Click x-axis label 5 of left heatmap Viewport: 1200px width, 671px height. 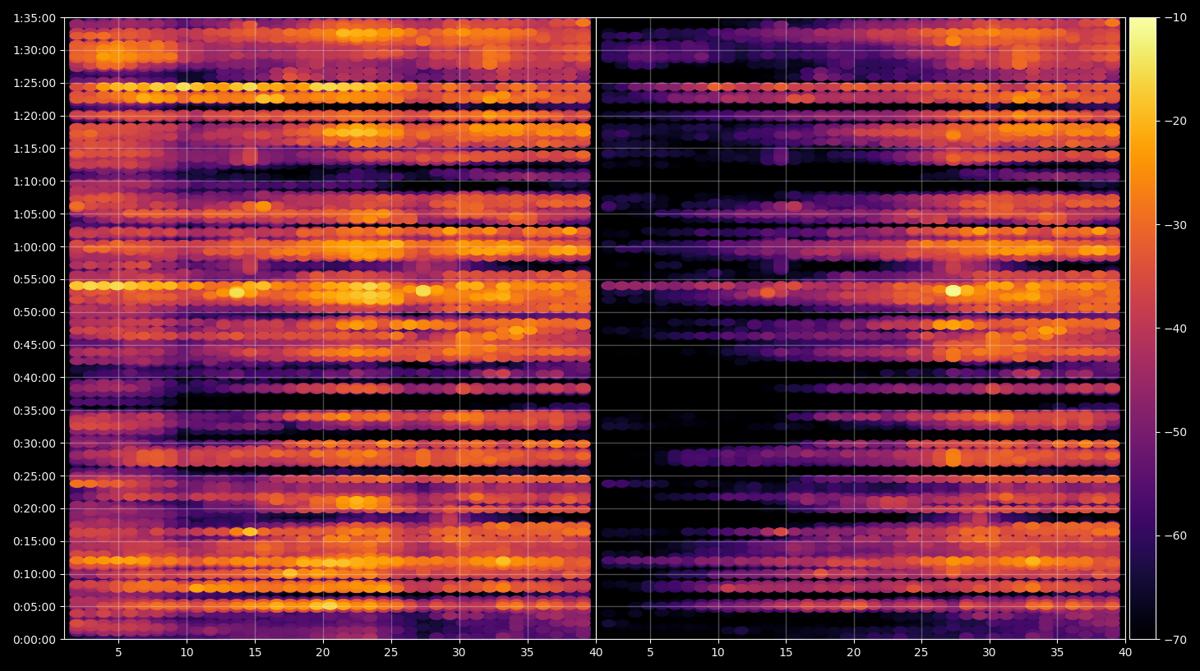tap(118, 653)
